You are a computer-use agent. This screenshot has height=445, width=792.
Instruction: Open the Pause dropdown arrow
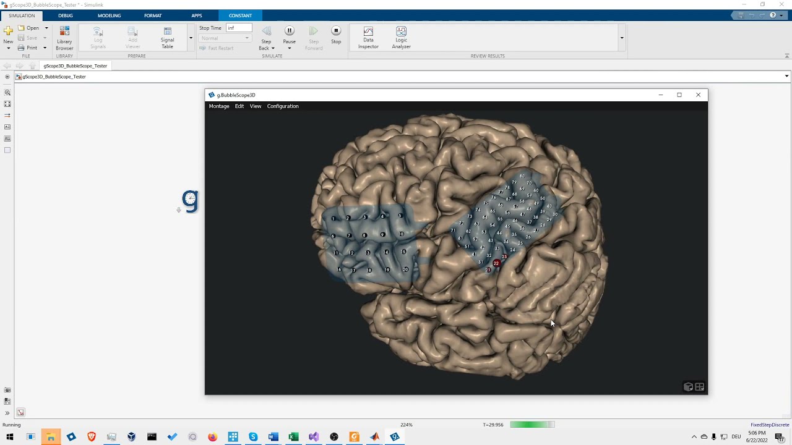point(289,48)
